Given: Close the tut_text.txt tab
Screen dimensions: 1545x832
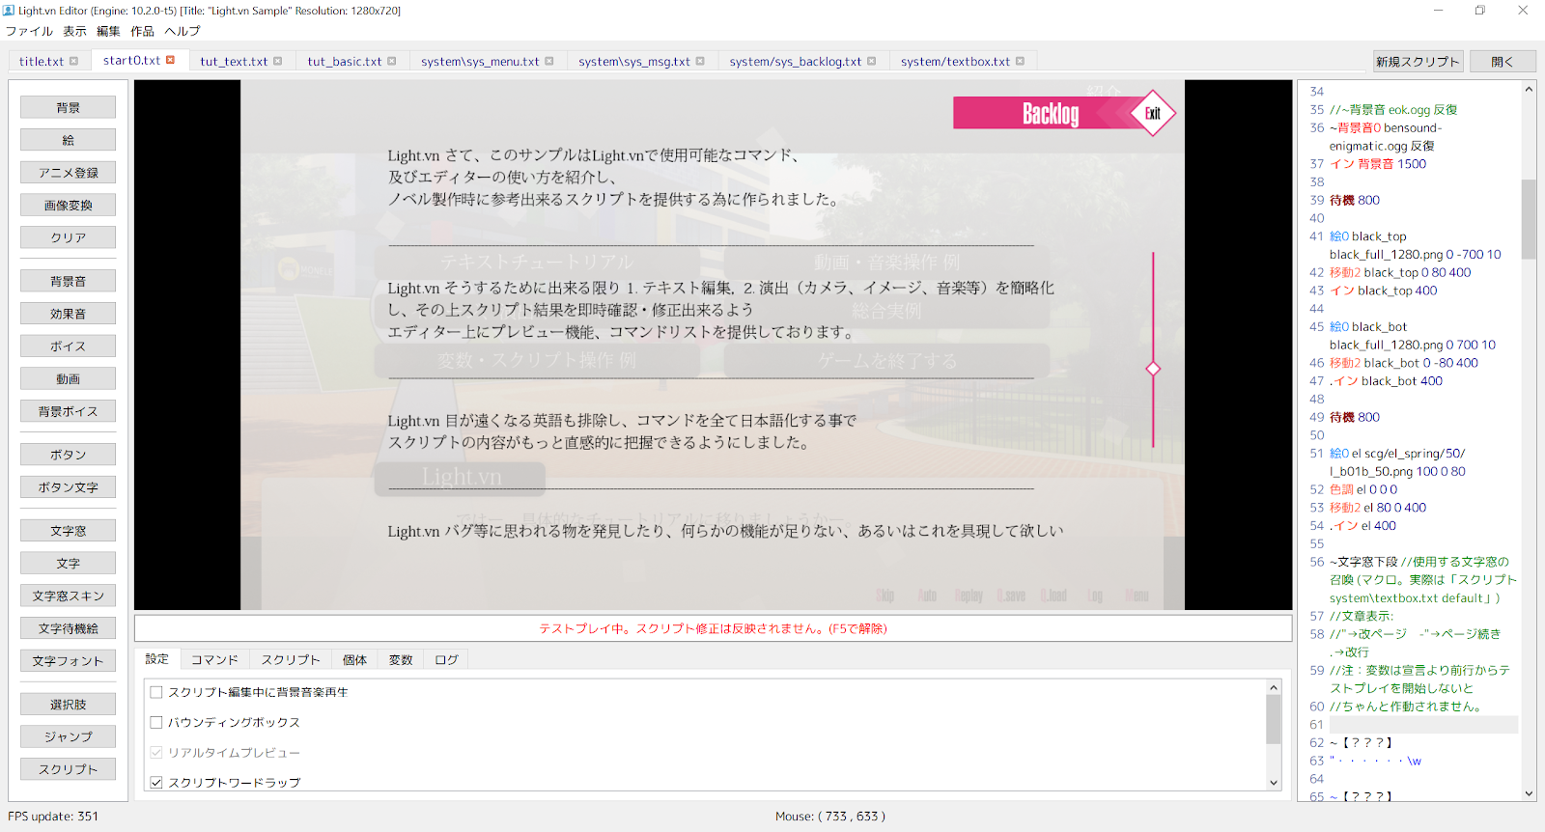Looking at the screenshot, I should 277,61.
